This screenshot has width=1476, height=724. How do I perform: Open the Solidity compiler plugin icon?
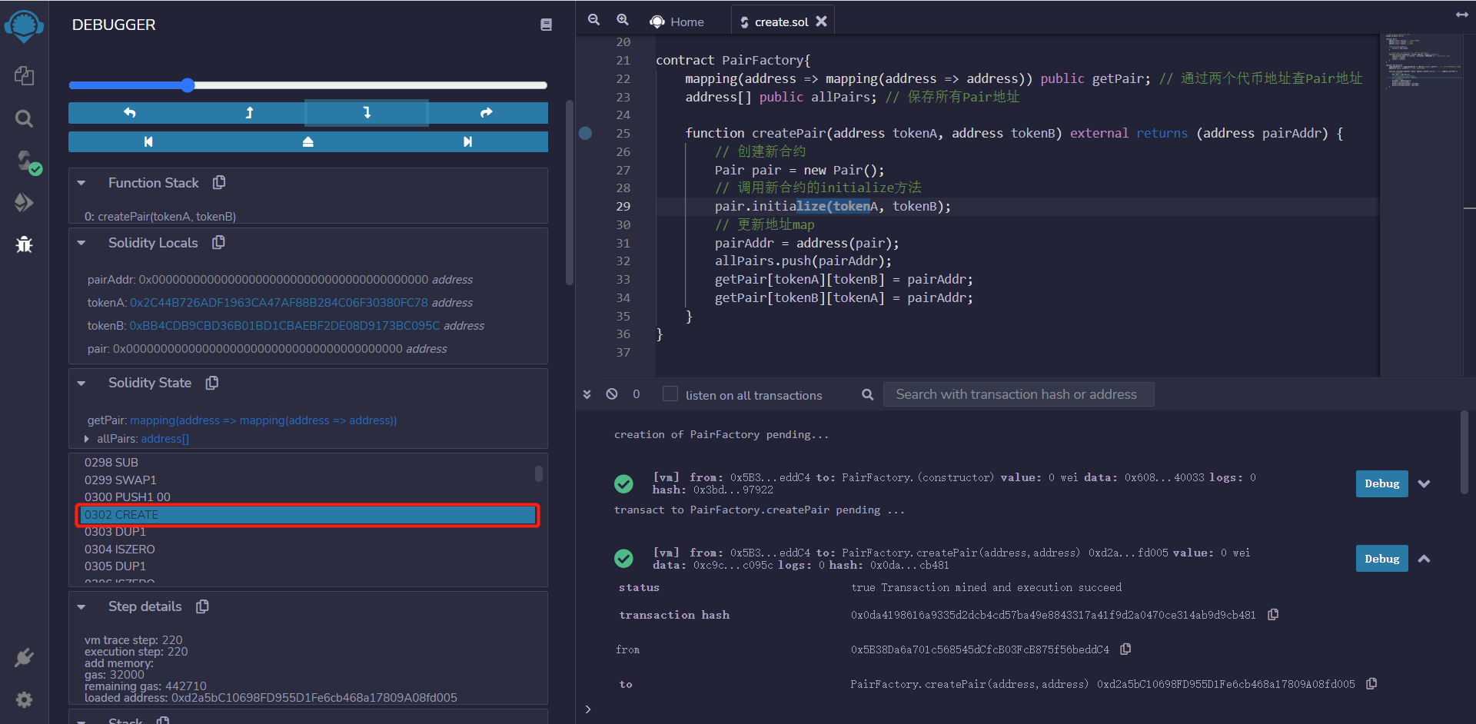(25, 161)
